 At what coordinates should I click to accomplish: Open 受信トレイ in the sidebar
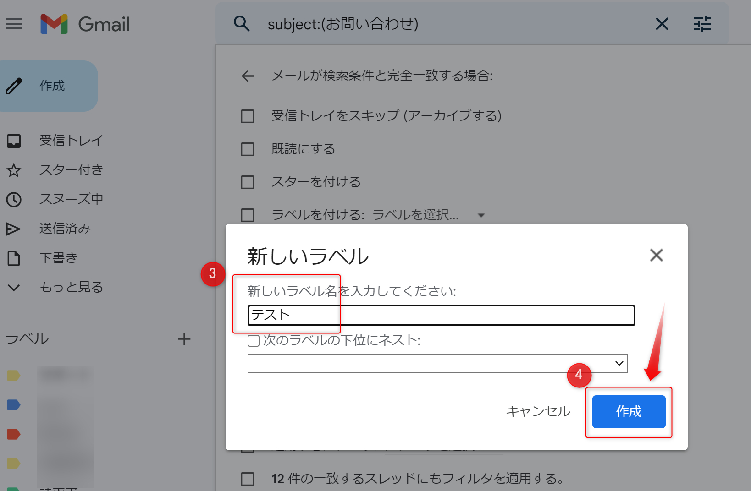click(x=71, y=141)
